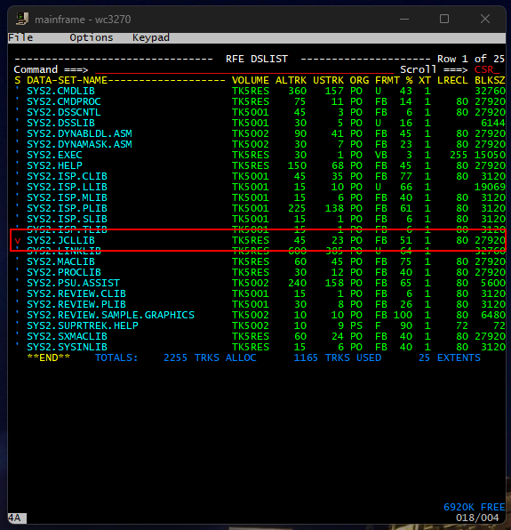This screenshot has width=511, height=530.
Task: Select SYS2.DYNAMASK.ASM data set
Action: (79, 144)
